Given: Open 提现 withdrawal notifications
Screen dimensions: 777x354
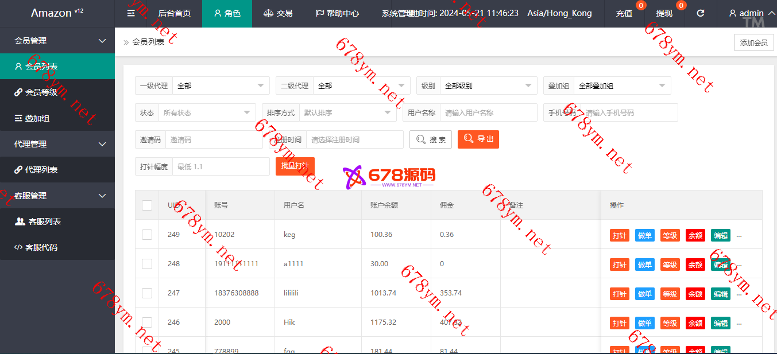Looking at the screenshot, I should pos(664,13).
